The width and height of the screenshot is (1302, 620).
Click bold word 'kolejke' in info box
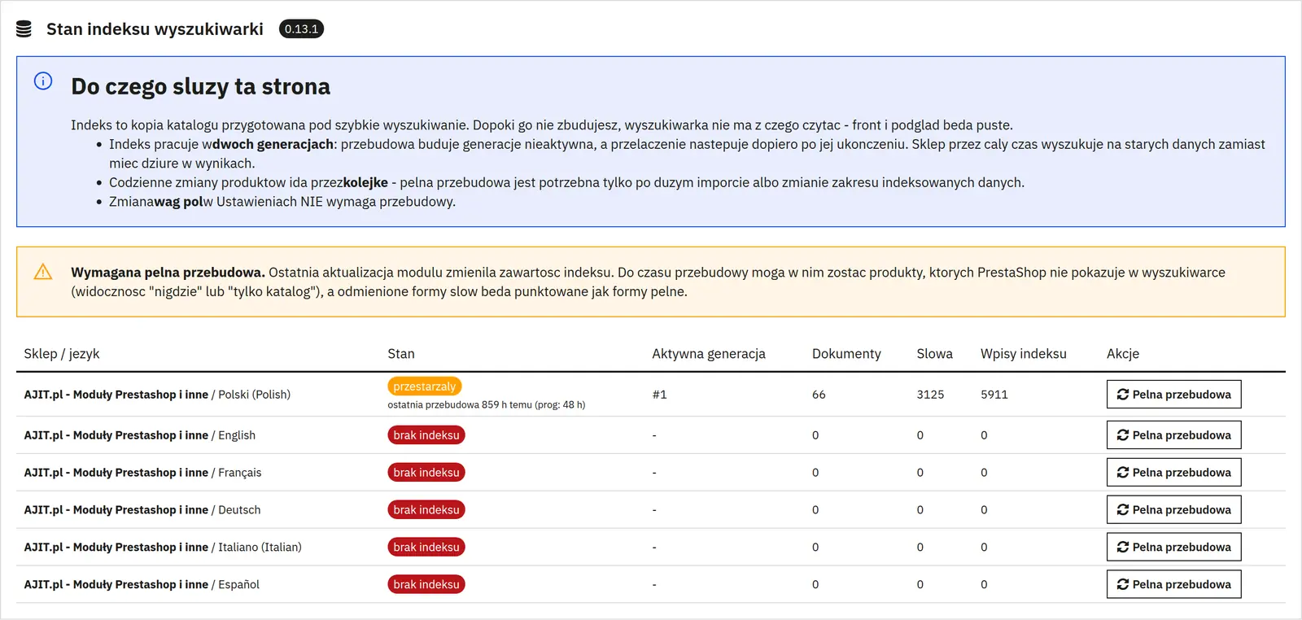point(365,183)
